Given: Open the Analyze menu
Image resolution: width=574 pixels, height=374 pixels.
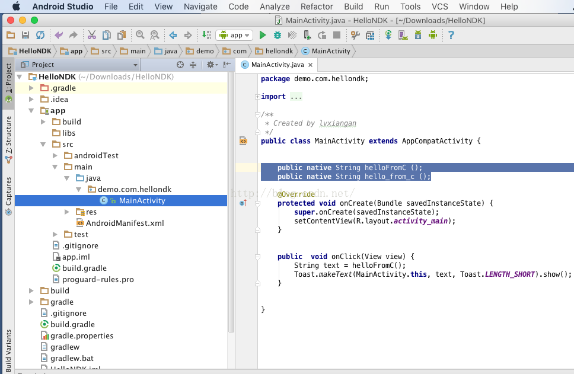Looking at the screenshot, I should [x=275, y=7].
